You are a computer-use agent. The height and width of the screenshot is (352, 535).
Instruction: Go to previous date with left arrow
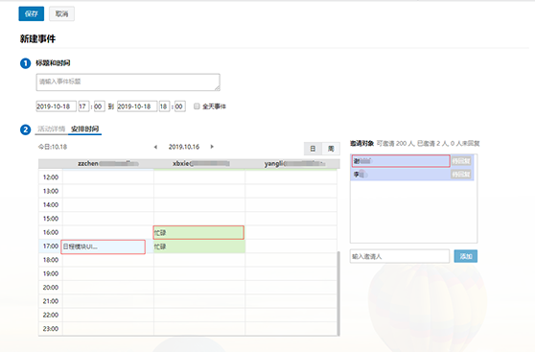coord(155,147)
